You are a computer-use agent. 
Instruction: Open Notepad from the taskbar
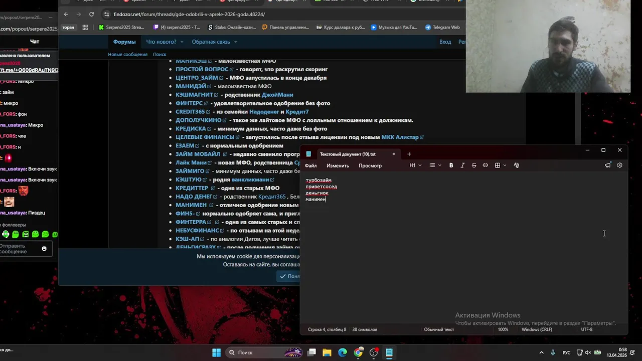click(389, 352)
